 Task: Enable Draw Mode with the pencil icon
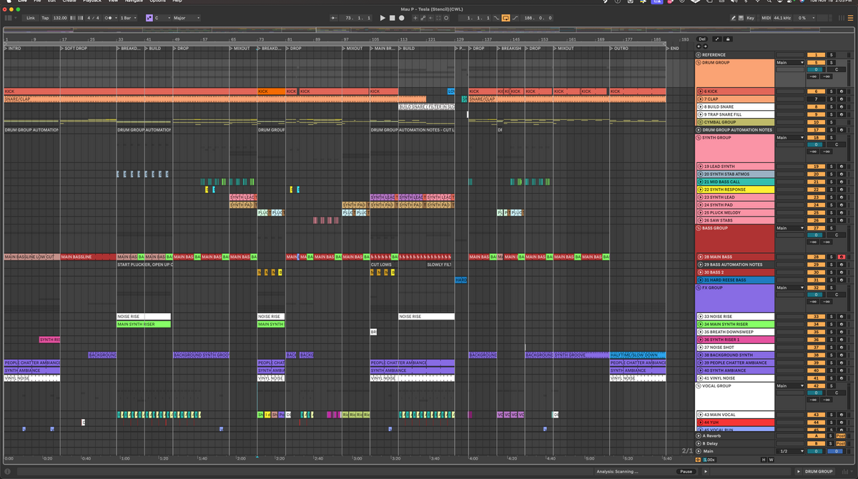coord(733,16)
